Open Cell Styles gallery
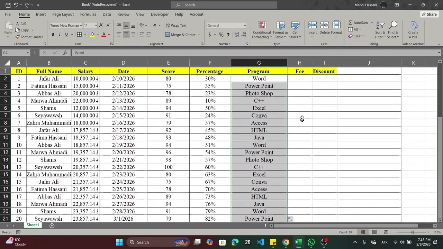This screenshot has height=249, width=443. [x=295, y=30]
